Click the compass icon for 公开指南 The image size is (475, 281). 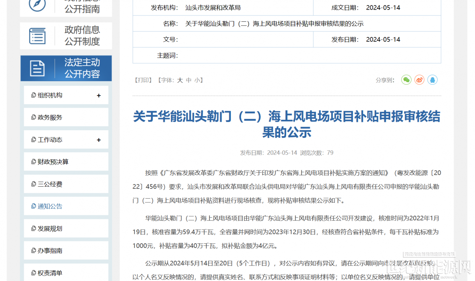coord(37,4)
